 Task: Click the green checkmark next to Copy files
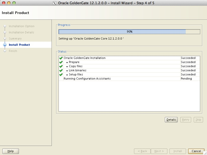pos(61,66)
